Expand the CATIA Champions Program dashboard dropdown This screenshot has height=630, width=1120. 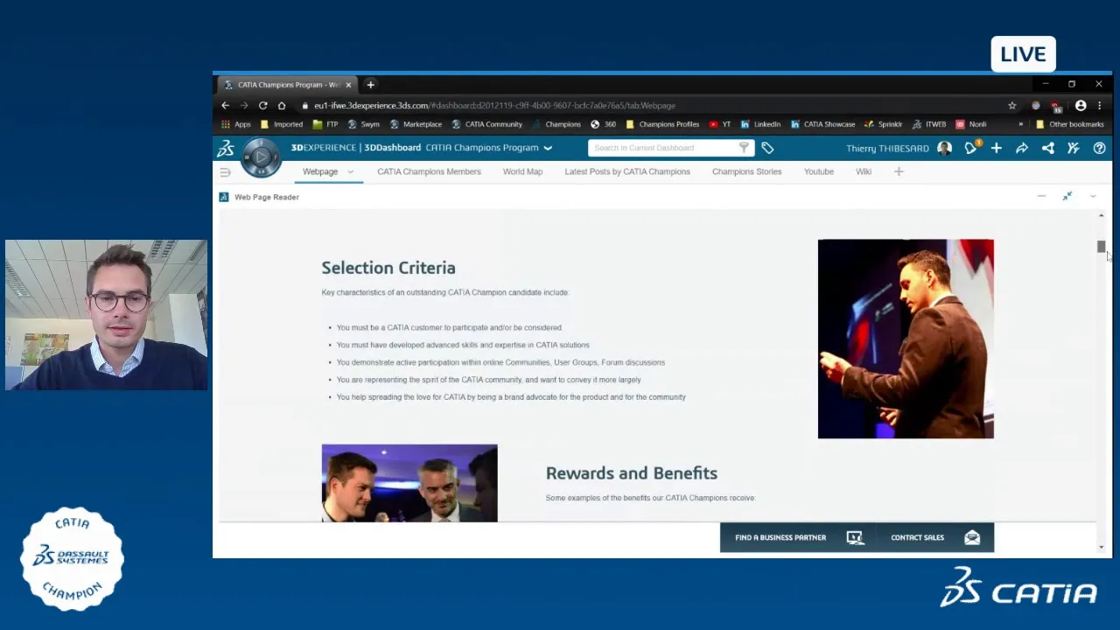[548, 148]
